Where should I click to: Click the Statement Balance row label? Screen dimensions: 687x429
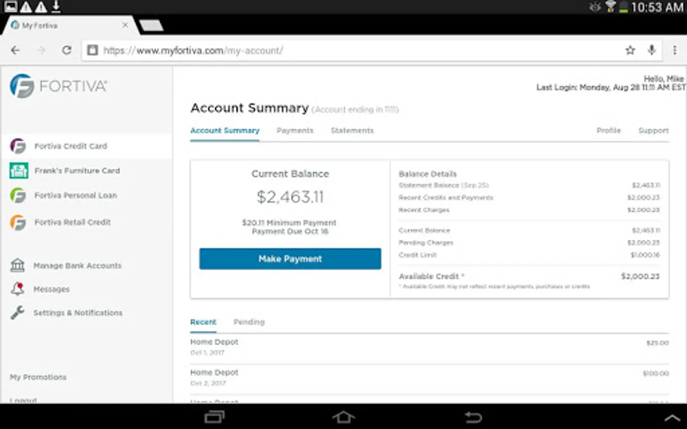click(x=444, y=185)
